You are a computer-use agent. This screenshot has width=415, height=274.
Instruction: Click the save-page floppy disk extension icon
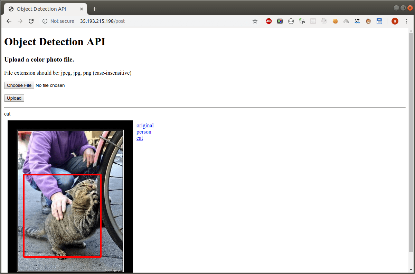point(379,21)
